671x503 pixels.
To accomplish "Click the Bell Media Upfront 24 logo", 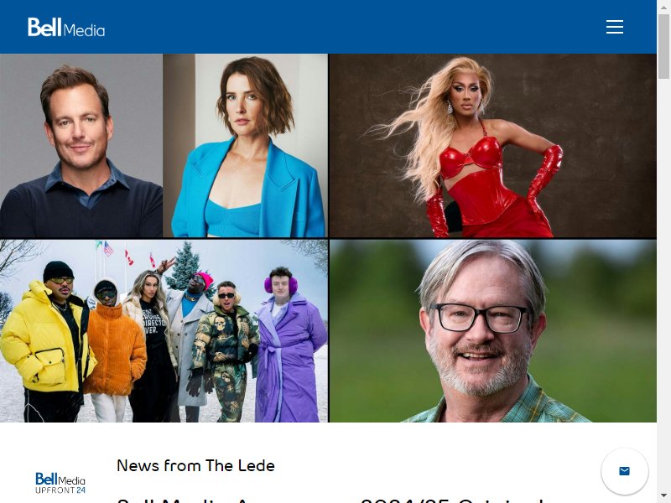I will tap(60, 483).
